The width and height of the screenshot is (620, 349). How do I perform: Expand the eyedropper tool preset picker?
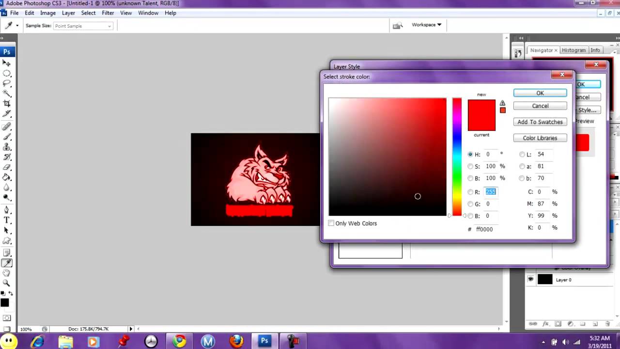coord(17,26)
